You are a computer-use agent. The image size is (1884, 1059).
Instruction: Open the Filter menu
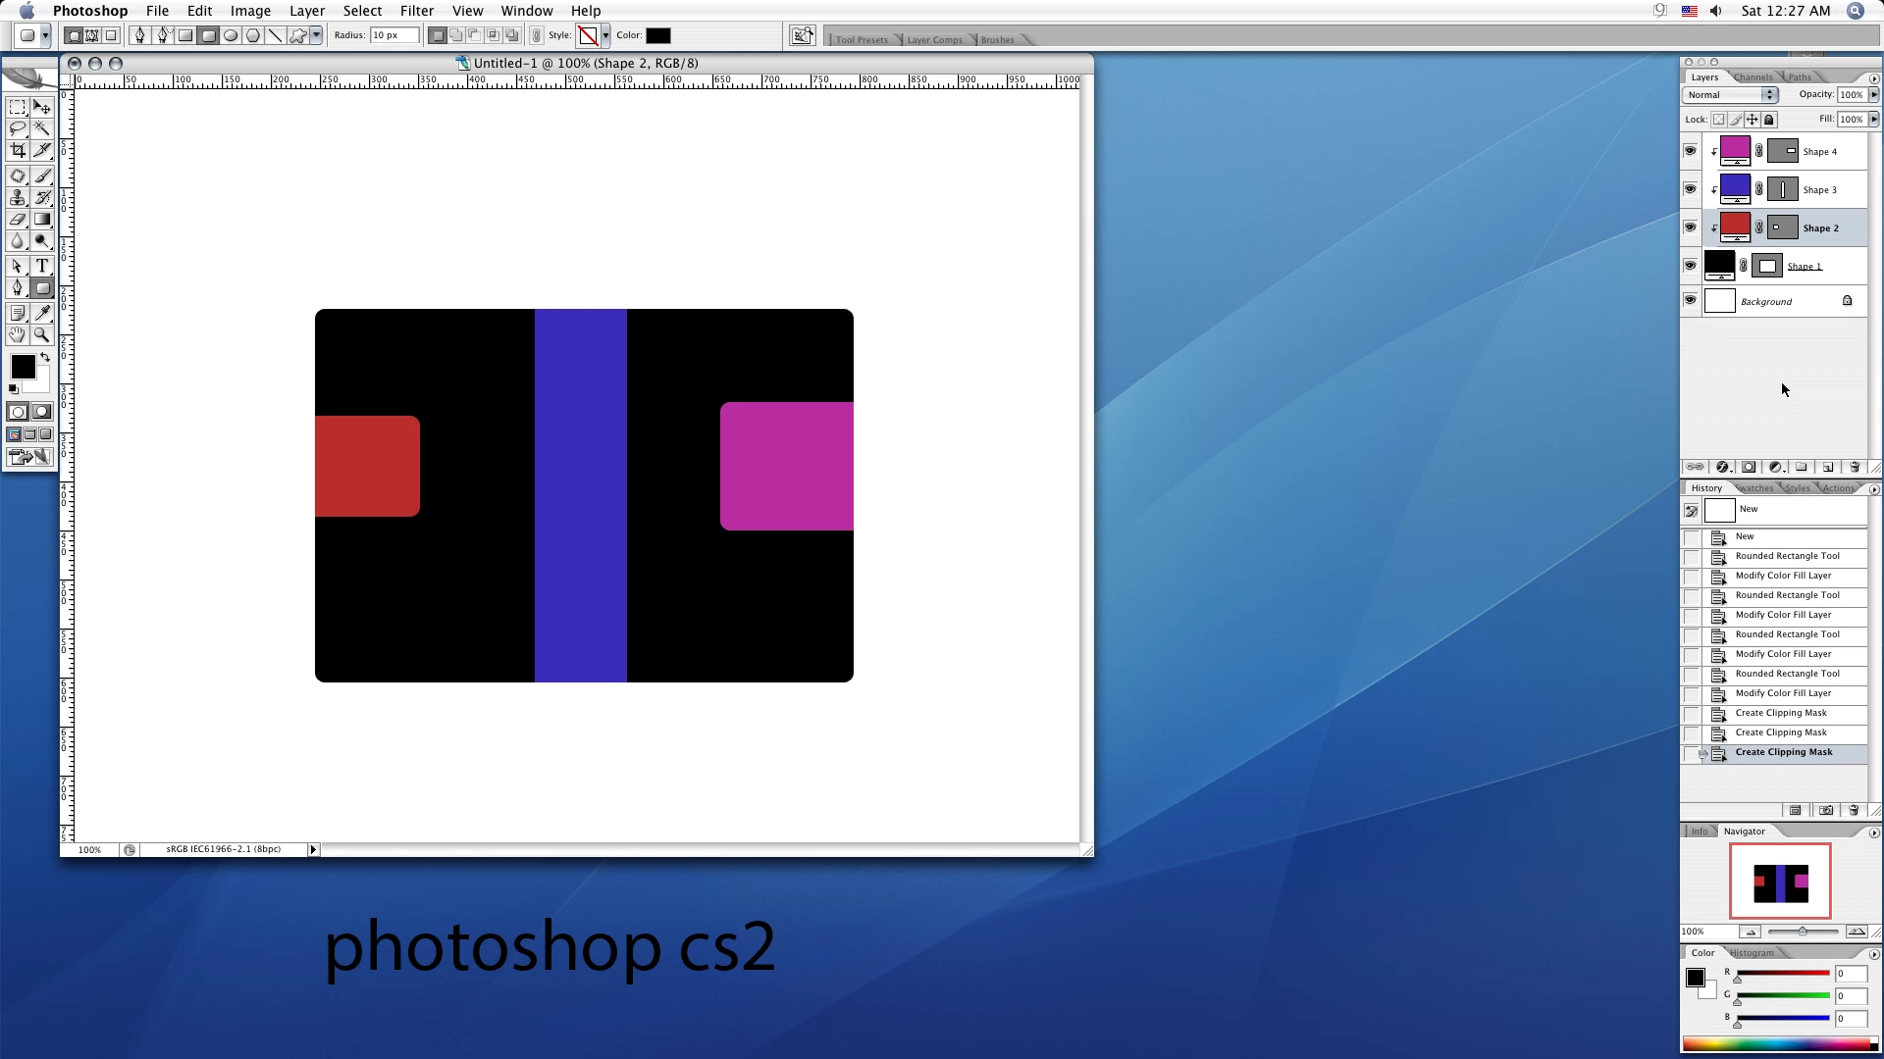point(416,11)
